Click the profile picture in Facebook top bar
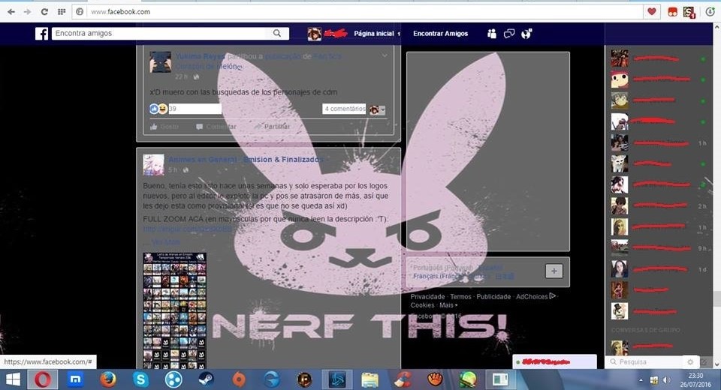This screenshot has height=390, width=721. (315, 34)
